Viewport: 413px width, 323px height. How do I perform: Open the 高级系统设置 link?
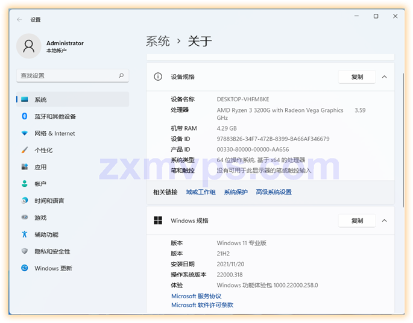(x=274, y=192)
